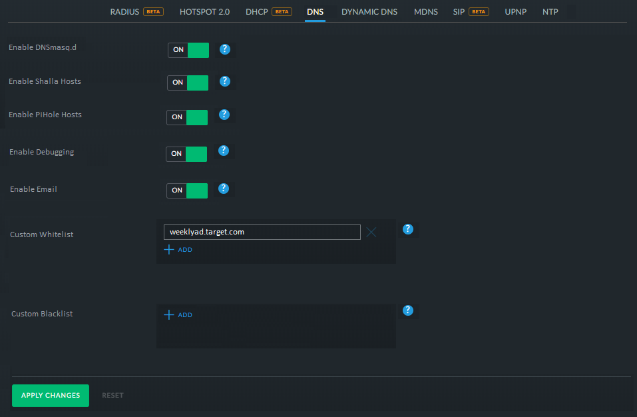Open help tooltip for Enable Shalla Hosts
The image size is (637, 417).
click(x=225, y=81)
